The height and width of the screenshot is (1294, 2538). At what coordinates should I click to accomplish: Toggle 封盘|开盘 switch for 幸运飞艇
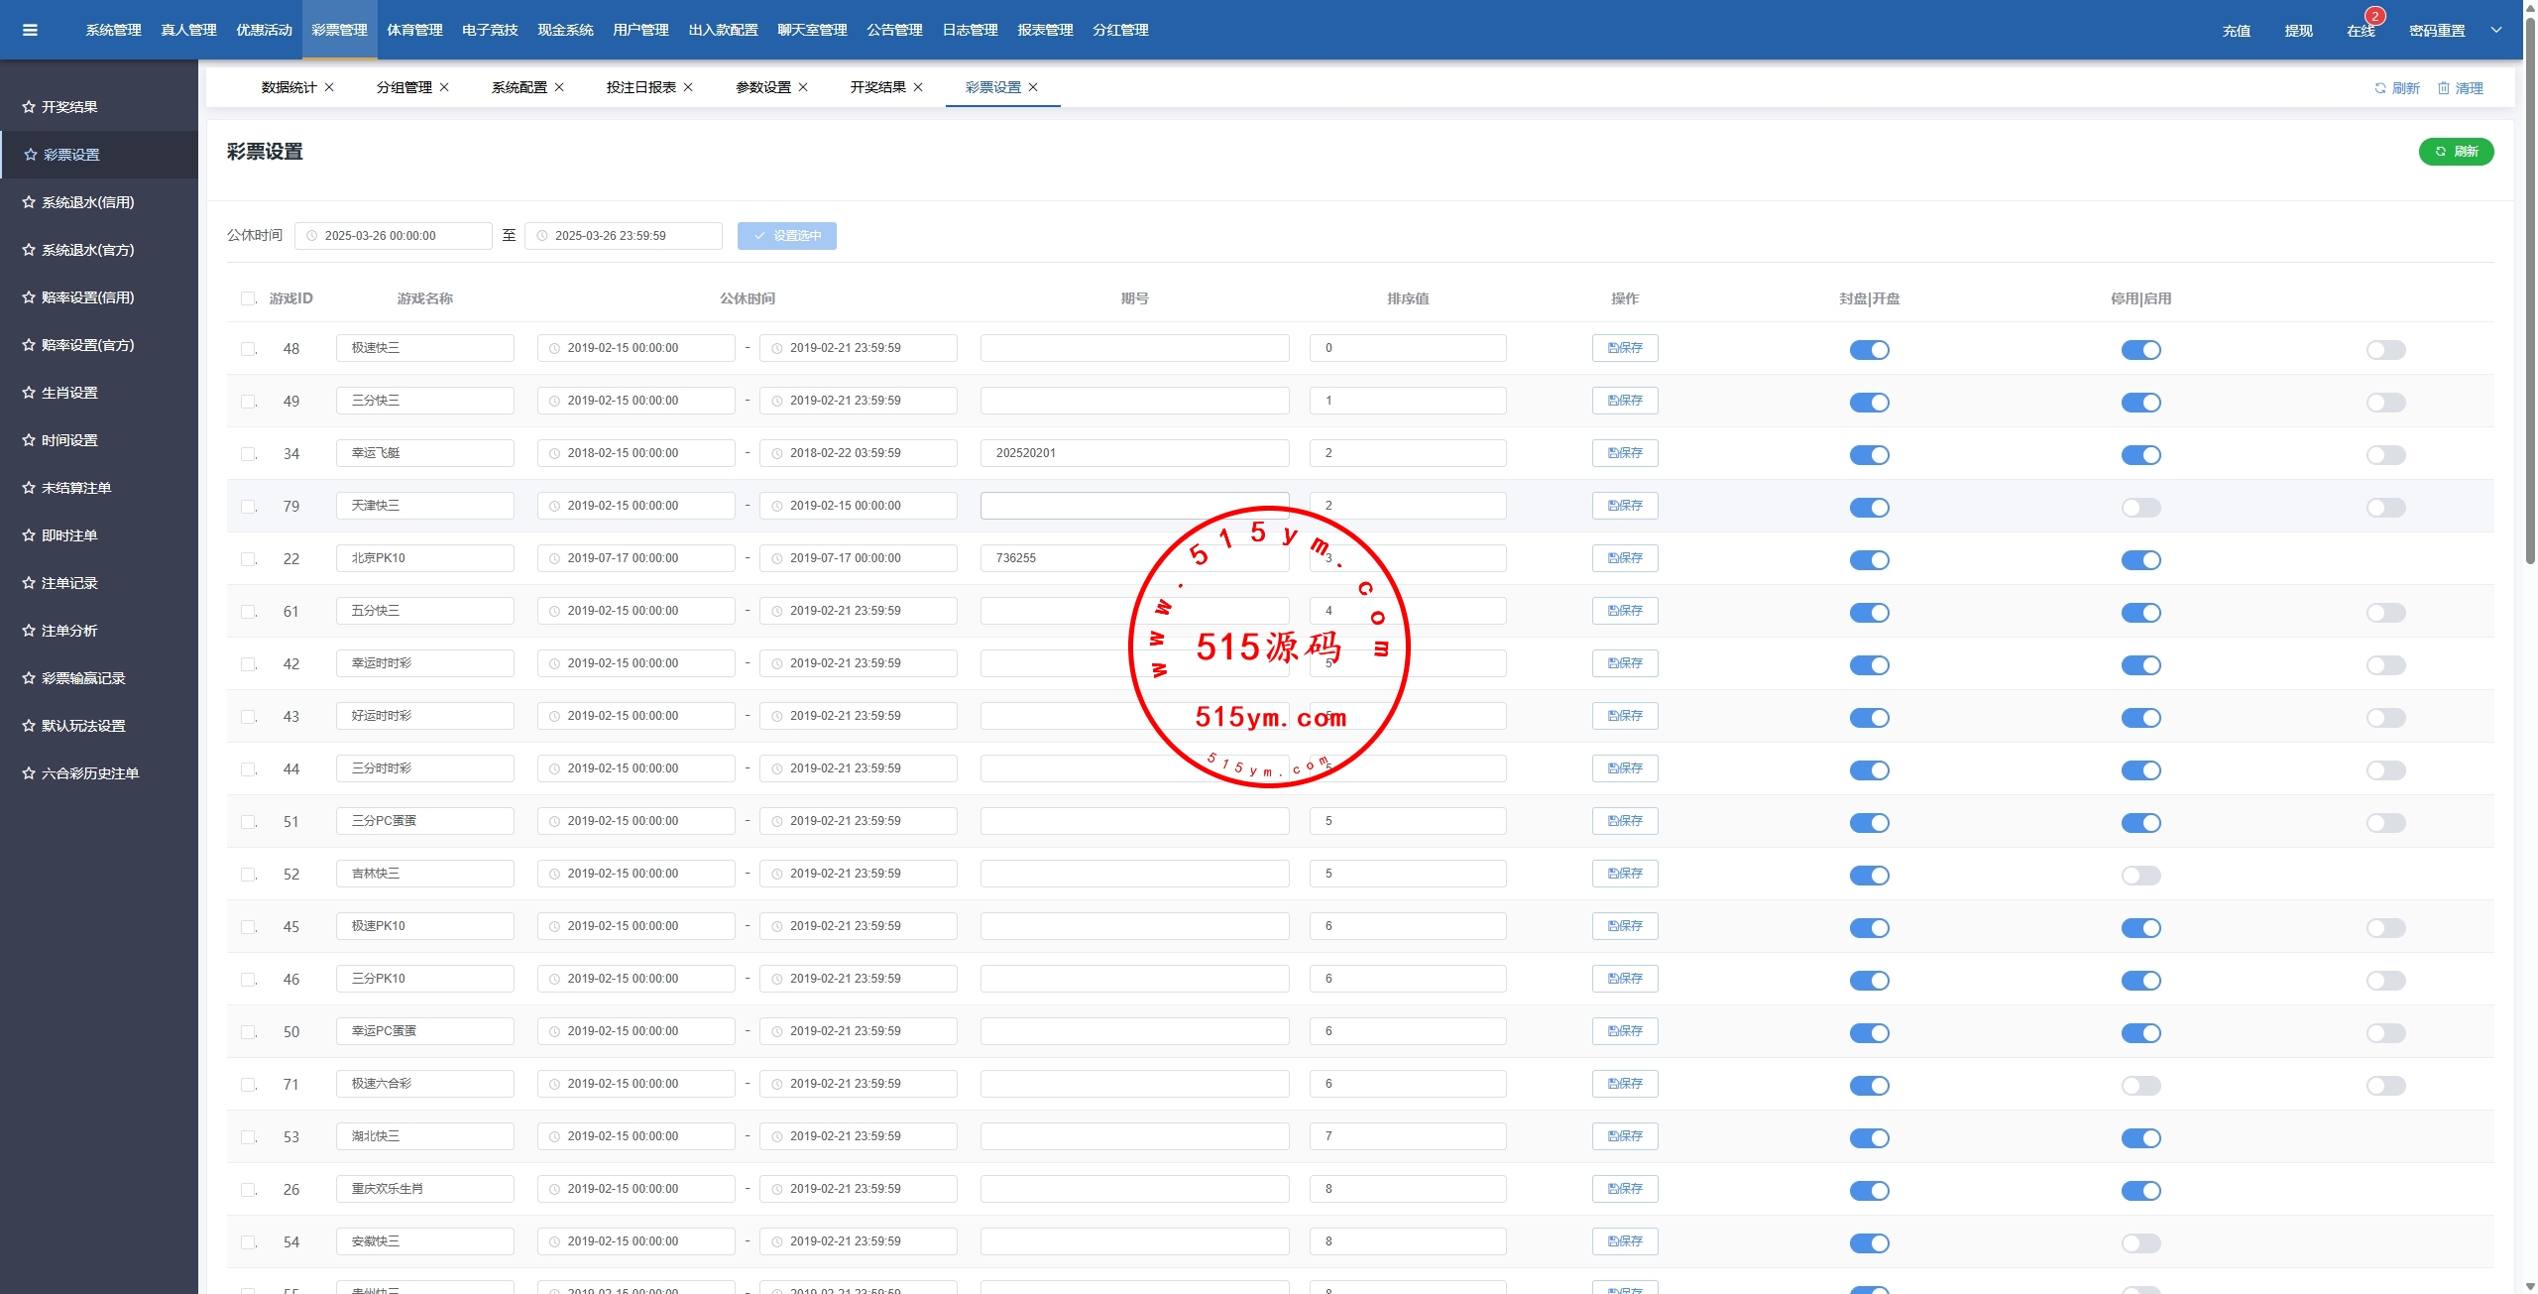(1869, 455)
